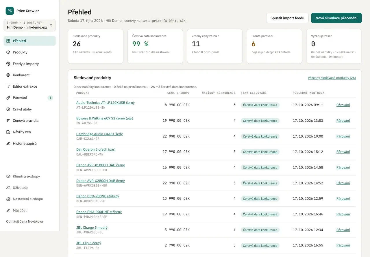Click price 3 990,00 CZK for JBL Charge 5
The width and height of the screenshot is (370, 257).
tap(177, 230)
